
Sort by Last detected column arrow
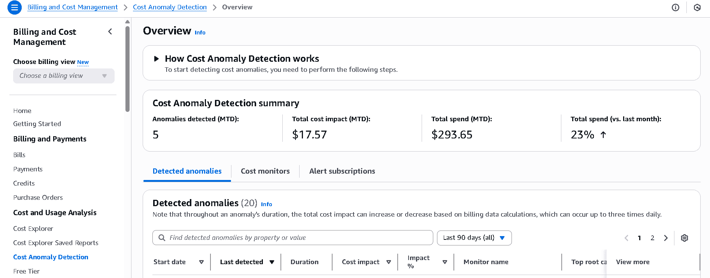tap(272, 262)
